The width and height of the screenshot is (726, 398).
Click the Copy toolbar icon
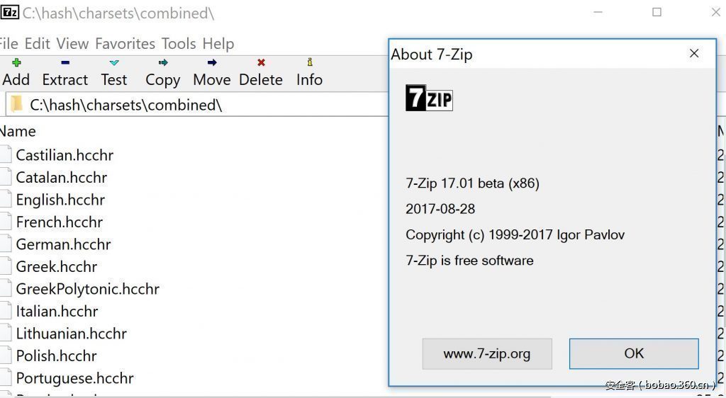click(163, 64)
